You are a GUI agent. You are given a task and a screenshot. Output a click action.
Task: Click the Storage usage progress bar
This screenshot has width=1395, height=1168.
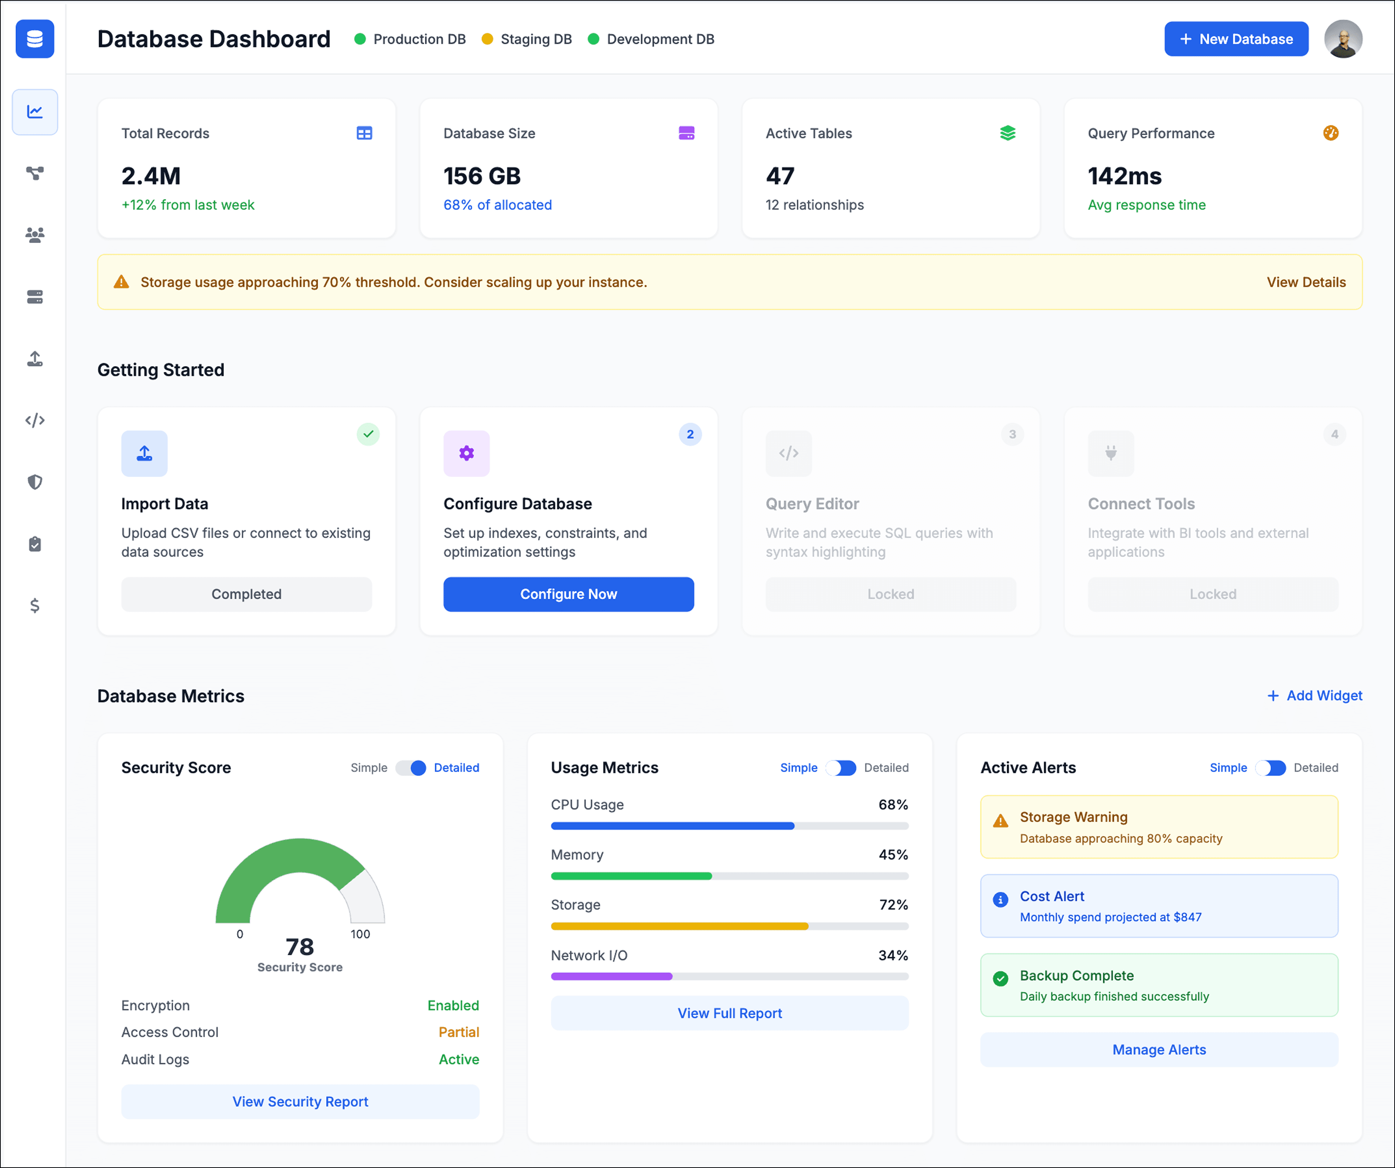(x=729, y=926)
